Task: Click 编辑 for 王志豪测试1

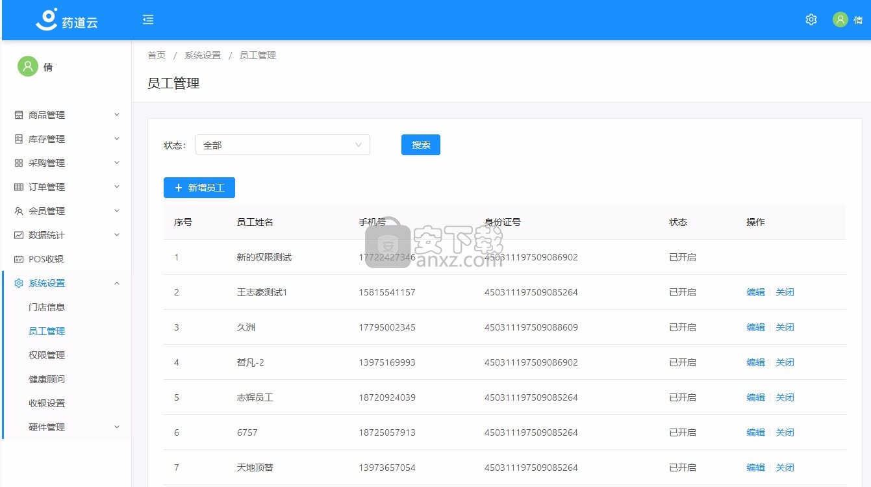Action: click(x=756, y=292)
